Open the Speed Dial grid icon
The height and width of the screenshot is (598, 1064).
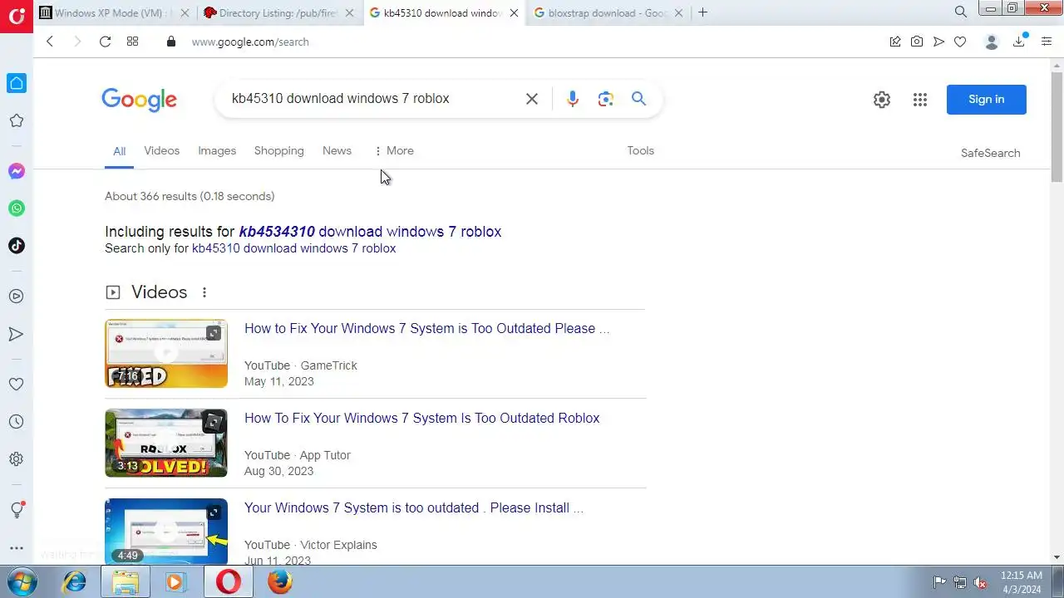[x=132, y=42]
